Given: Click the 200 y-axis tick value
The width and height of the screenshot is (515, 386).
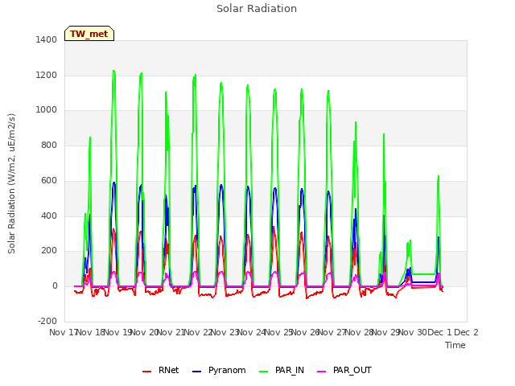Looking at the screenshot, I should click(49, 251).
